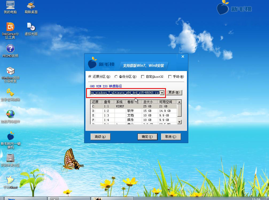This screenshot has height=200, width=269.
Task: Click the 取消(C) button
Action: point(171,137)
